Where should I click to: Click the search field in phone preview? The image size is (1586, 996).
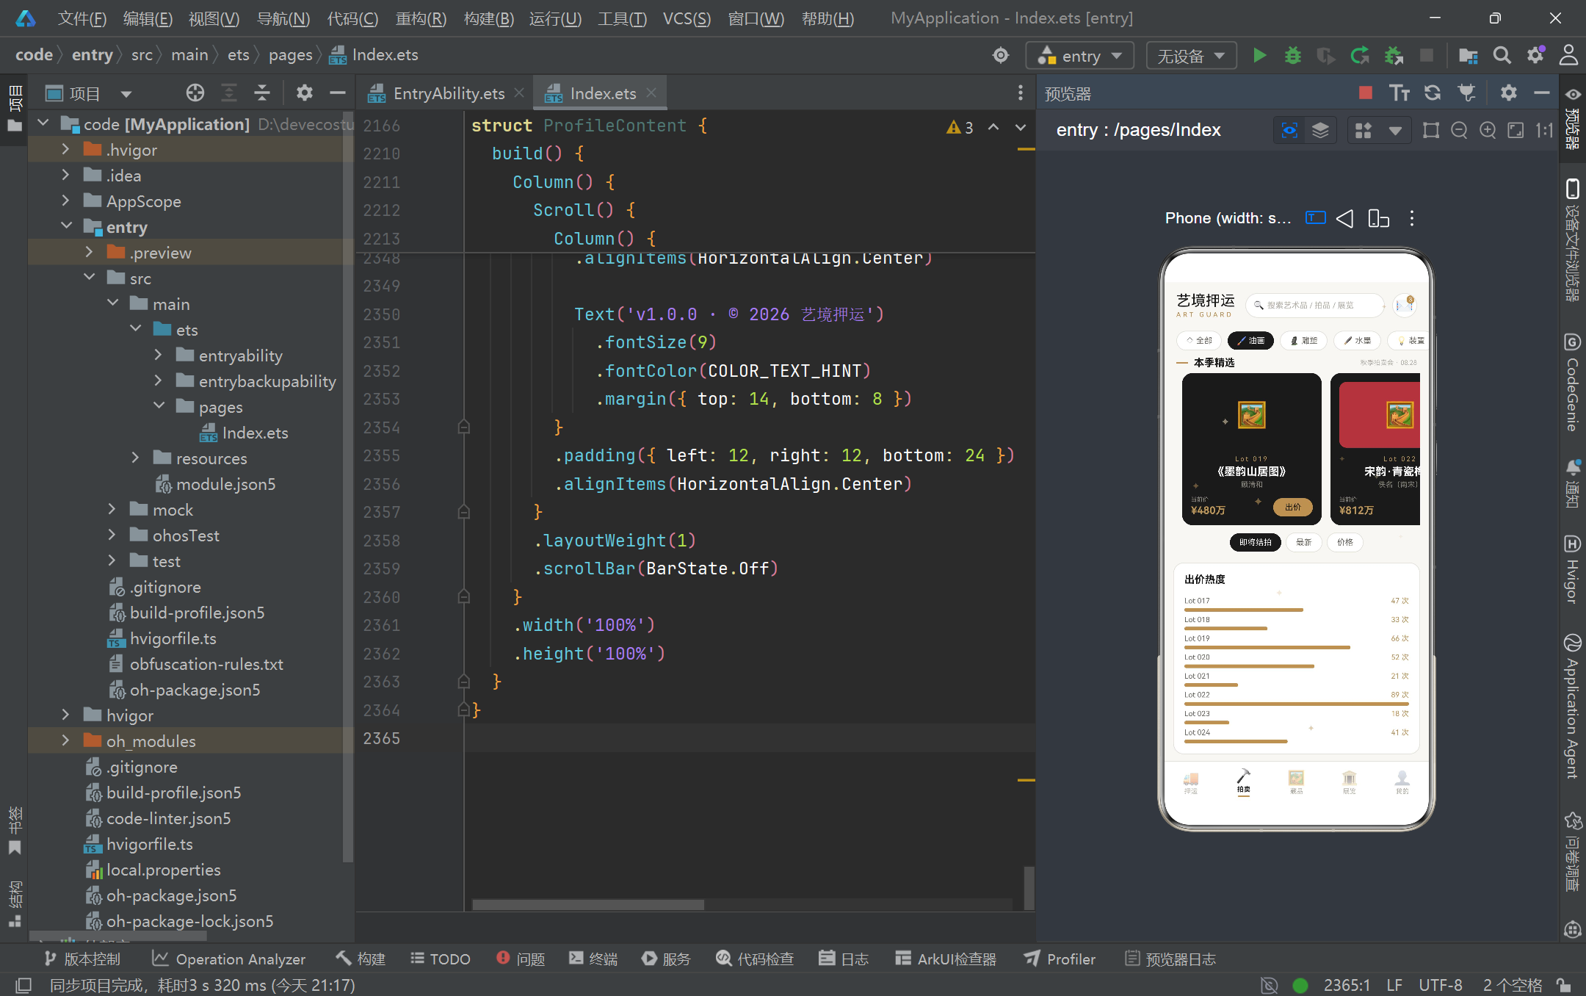point(1314,305)
